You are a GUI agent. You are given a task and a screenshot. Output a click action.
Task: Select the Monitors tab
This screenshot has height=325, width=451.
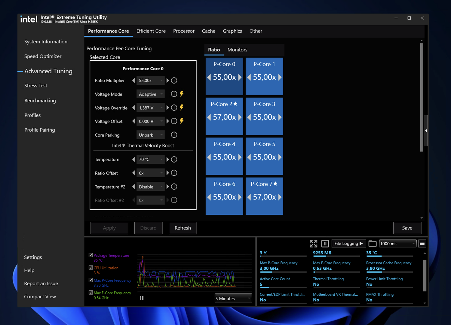click(237, 50)
